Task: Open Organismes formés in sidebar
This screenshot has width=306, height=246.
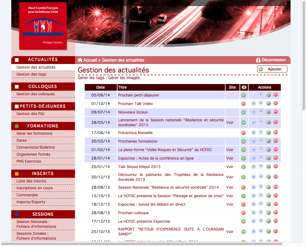Action: point(33,154)
